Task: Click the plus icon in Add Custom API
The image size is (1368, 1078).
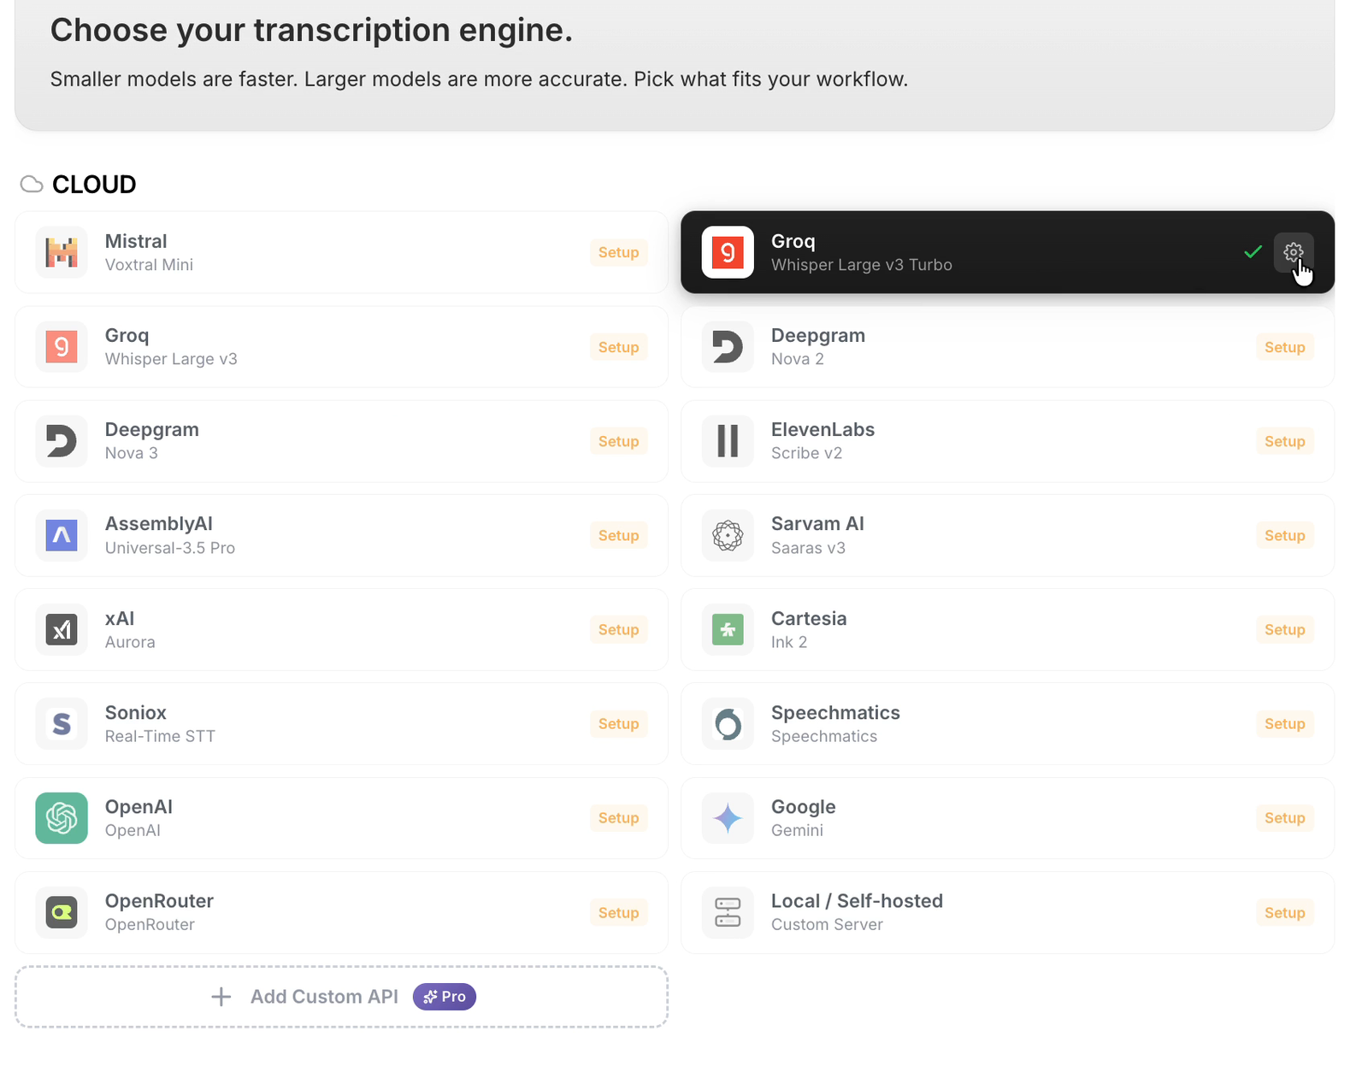Action: click(x=221, y=997)
